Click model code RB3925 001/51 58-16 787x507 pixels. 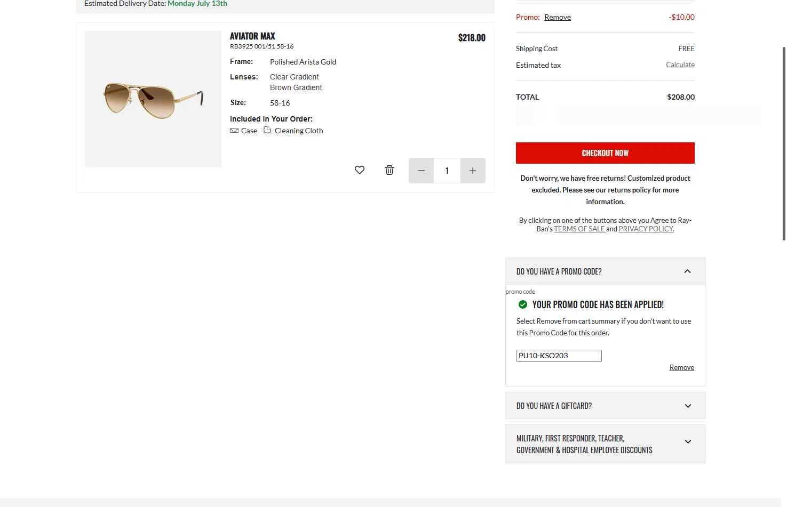(x=261, y=46)
